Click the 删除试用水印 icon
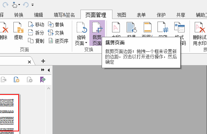Screen dimensions: 207x134 [200, 27]
